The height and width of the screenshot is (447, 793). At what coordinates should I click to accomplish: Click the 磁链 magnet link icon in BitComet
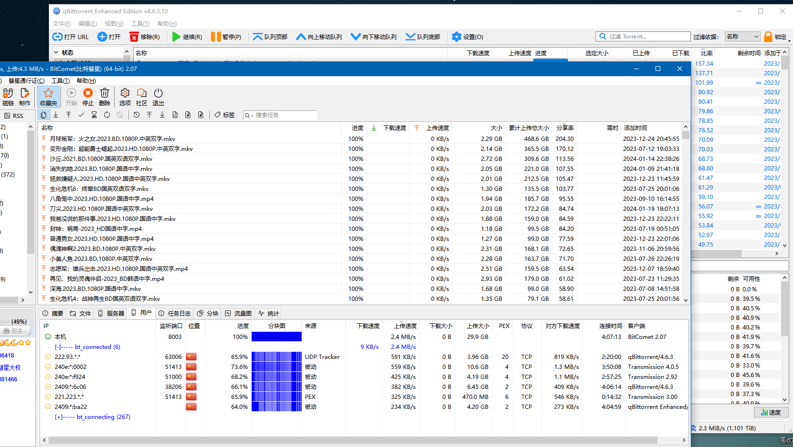pyautogui.click(x=8, y=97)
